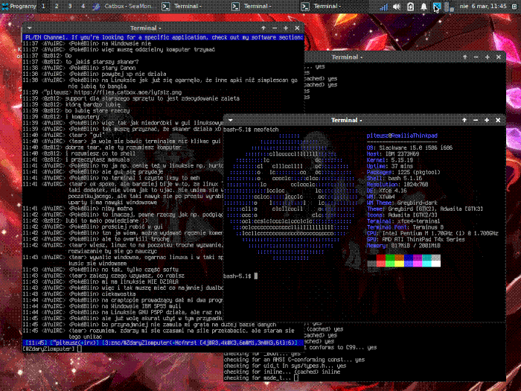Click the Packages: 1225 (pkgtool) line
The width and height of the screenshot is (521, 391).
[x=403, y=172]
